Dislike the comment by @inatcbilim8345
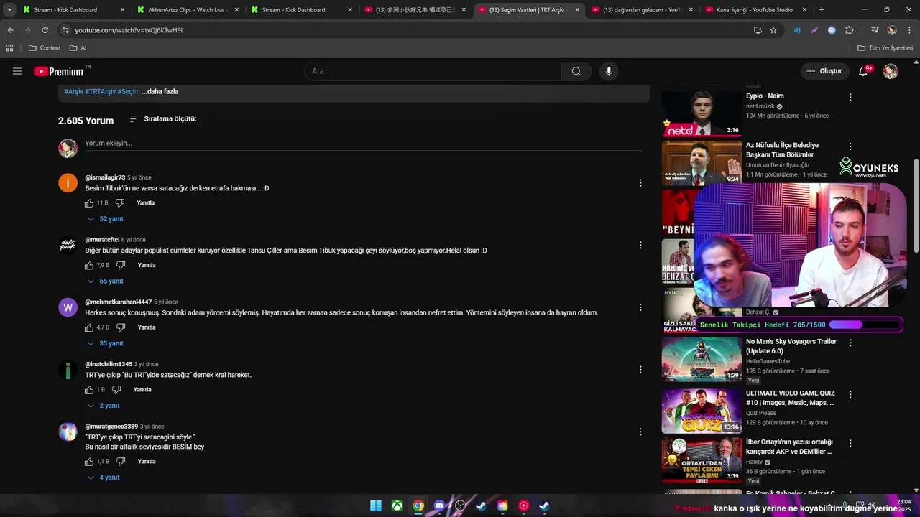920x517 pixels. point(116,390)
